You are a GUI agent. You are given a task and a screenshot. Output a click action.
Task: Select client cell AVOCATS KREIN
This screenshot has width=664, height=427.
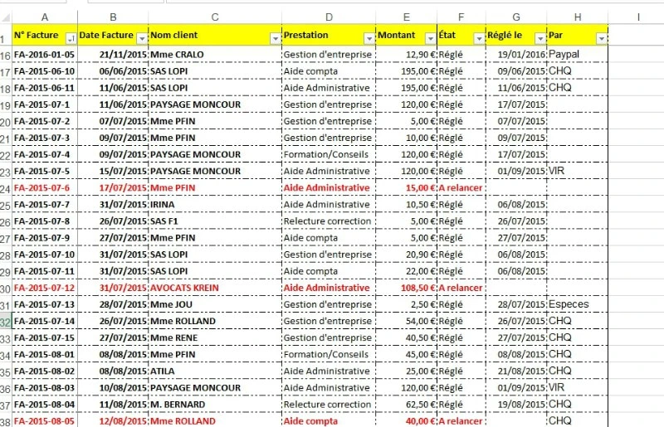pyautogui.click(x=215, y=288)
